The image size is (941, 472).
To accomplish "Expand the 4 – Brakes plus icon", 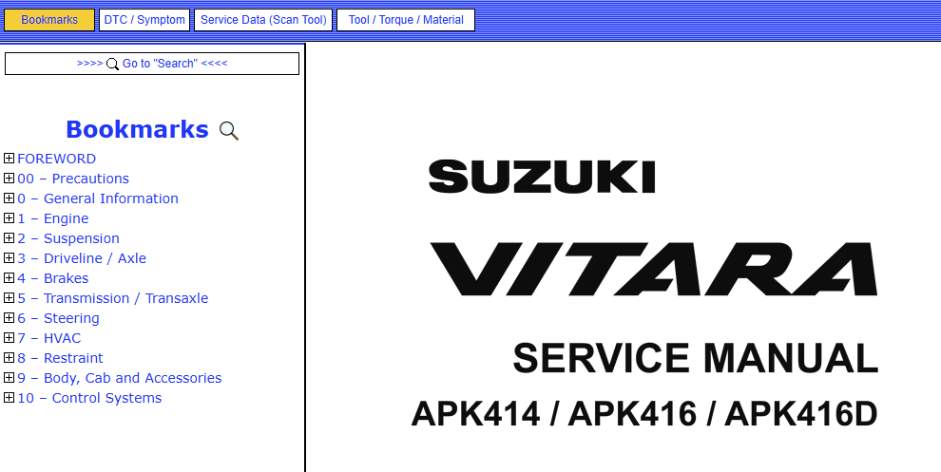I will pyautogui.click(x=10, y=278).
